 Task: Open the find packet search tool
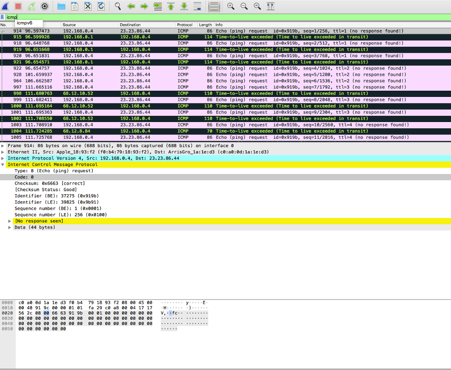click(x=118, y=6)
